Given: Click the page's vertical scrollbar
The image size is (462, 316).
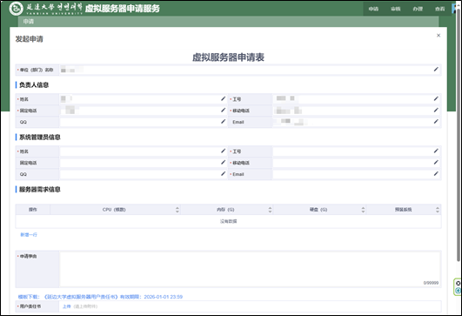Looking at the screenshot, I should pyautogui.click(x=459, y=136).
